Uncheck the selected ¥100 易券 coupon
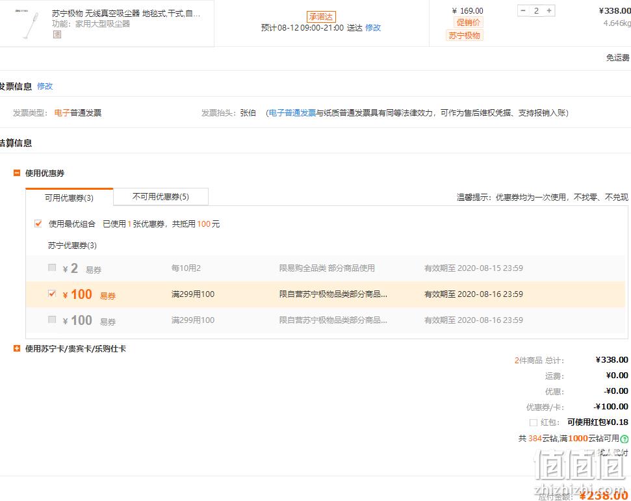 [52, 294]
